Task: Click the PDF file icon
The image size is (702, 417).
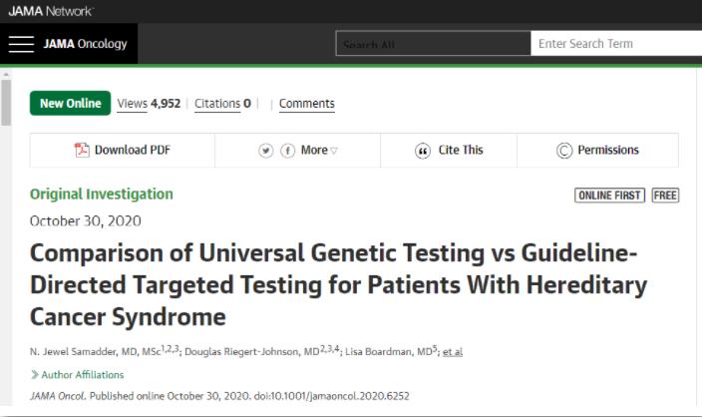Action: 82,150
